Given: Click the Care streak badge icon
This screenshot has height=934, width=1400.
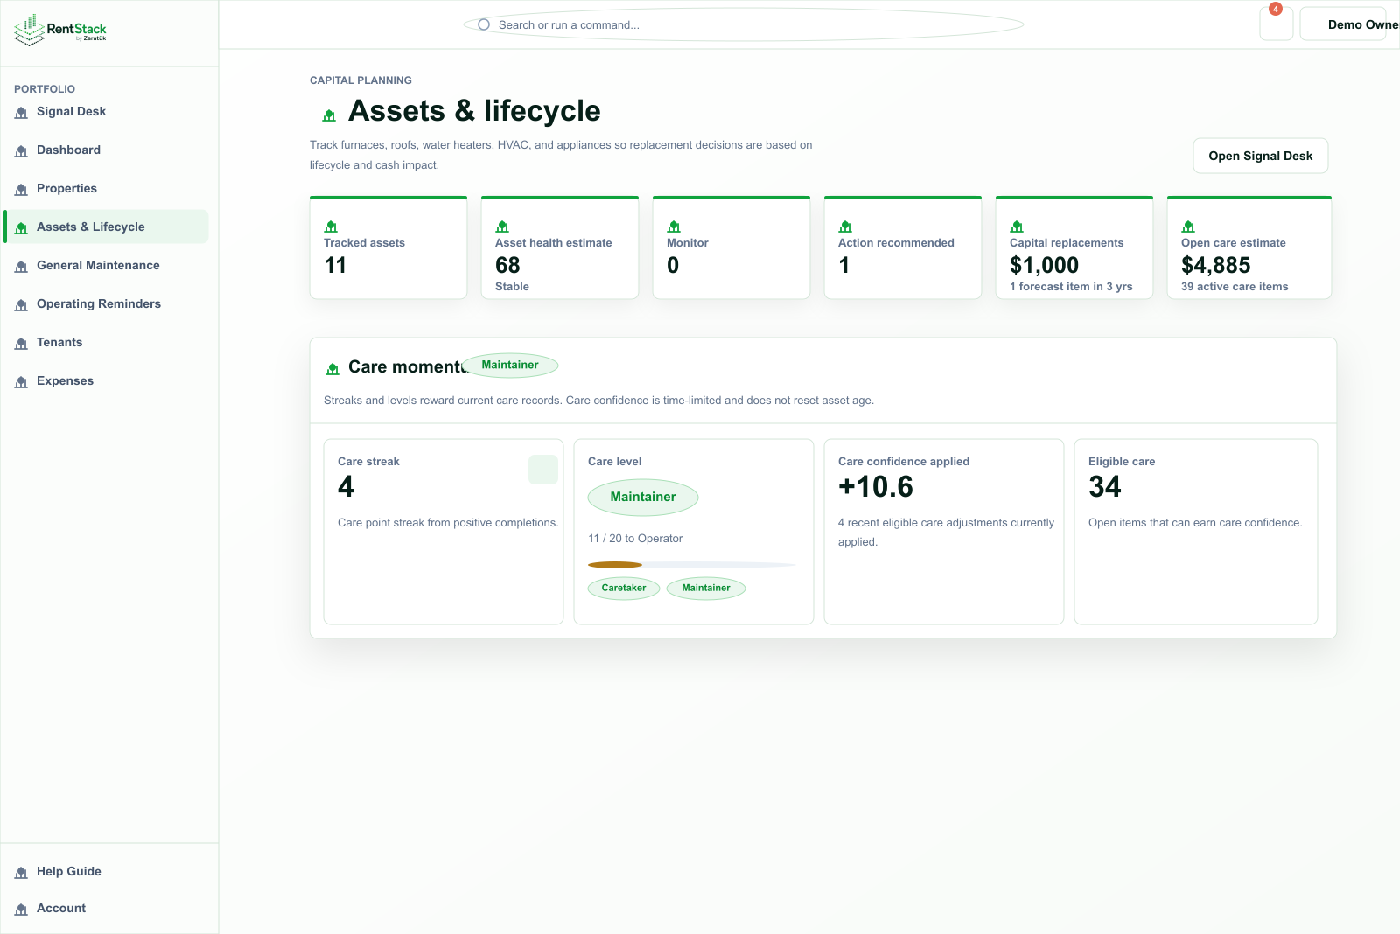Looking at the screenshot, I should (x=543, y=470).
